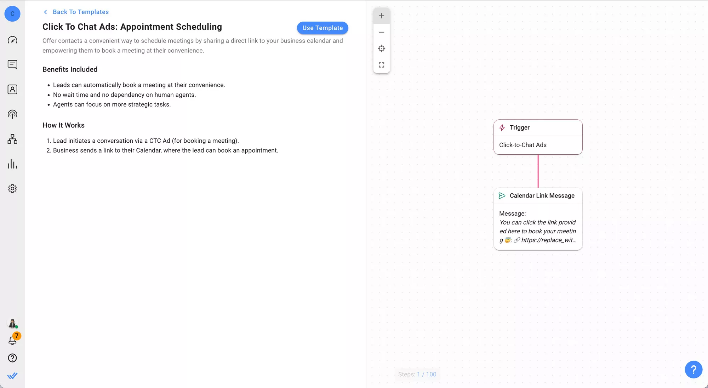The image size is (708, 388).
Task: Toggle the center/reposition canvas button
Action: pos(381,48)
